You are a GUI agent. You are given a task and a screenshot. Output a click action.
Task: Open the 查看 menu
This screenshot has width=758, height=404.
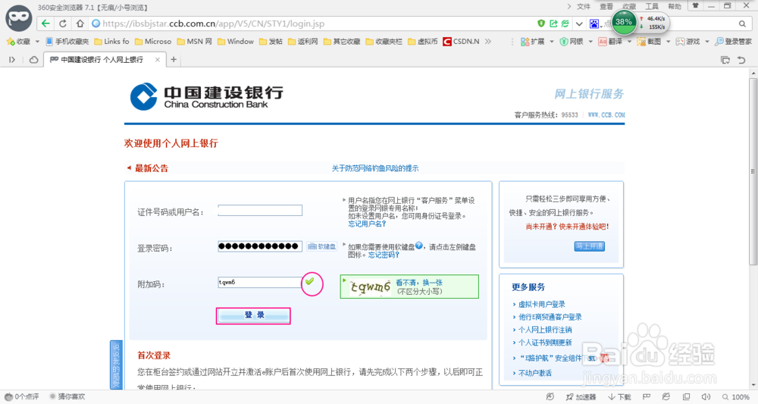[606, 6]
